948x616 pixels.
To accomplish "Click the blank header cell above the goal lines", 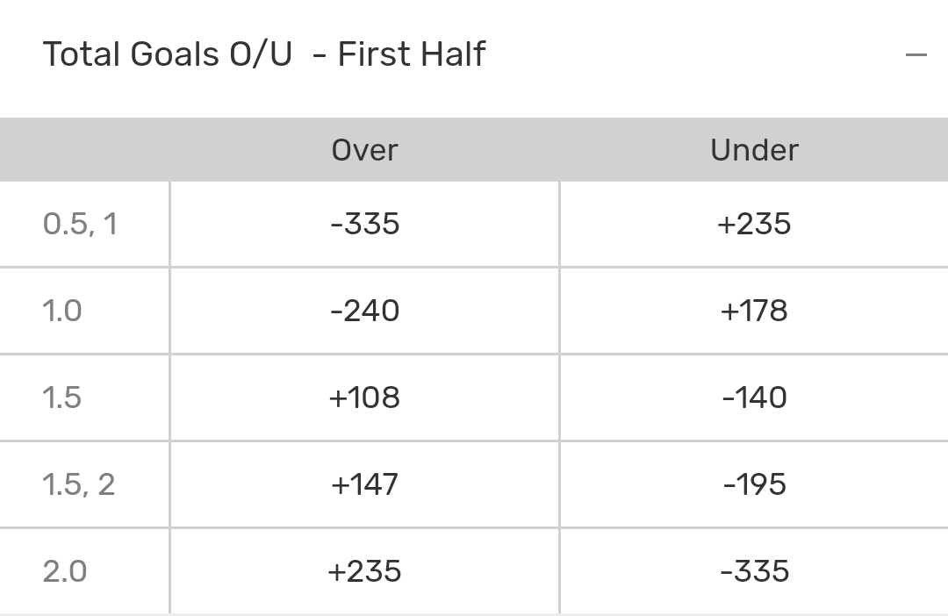I will coord(84,150).
